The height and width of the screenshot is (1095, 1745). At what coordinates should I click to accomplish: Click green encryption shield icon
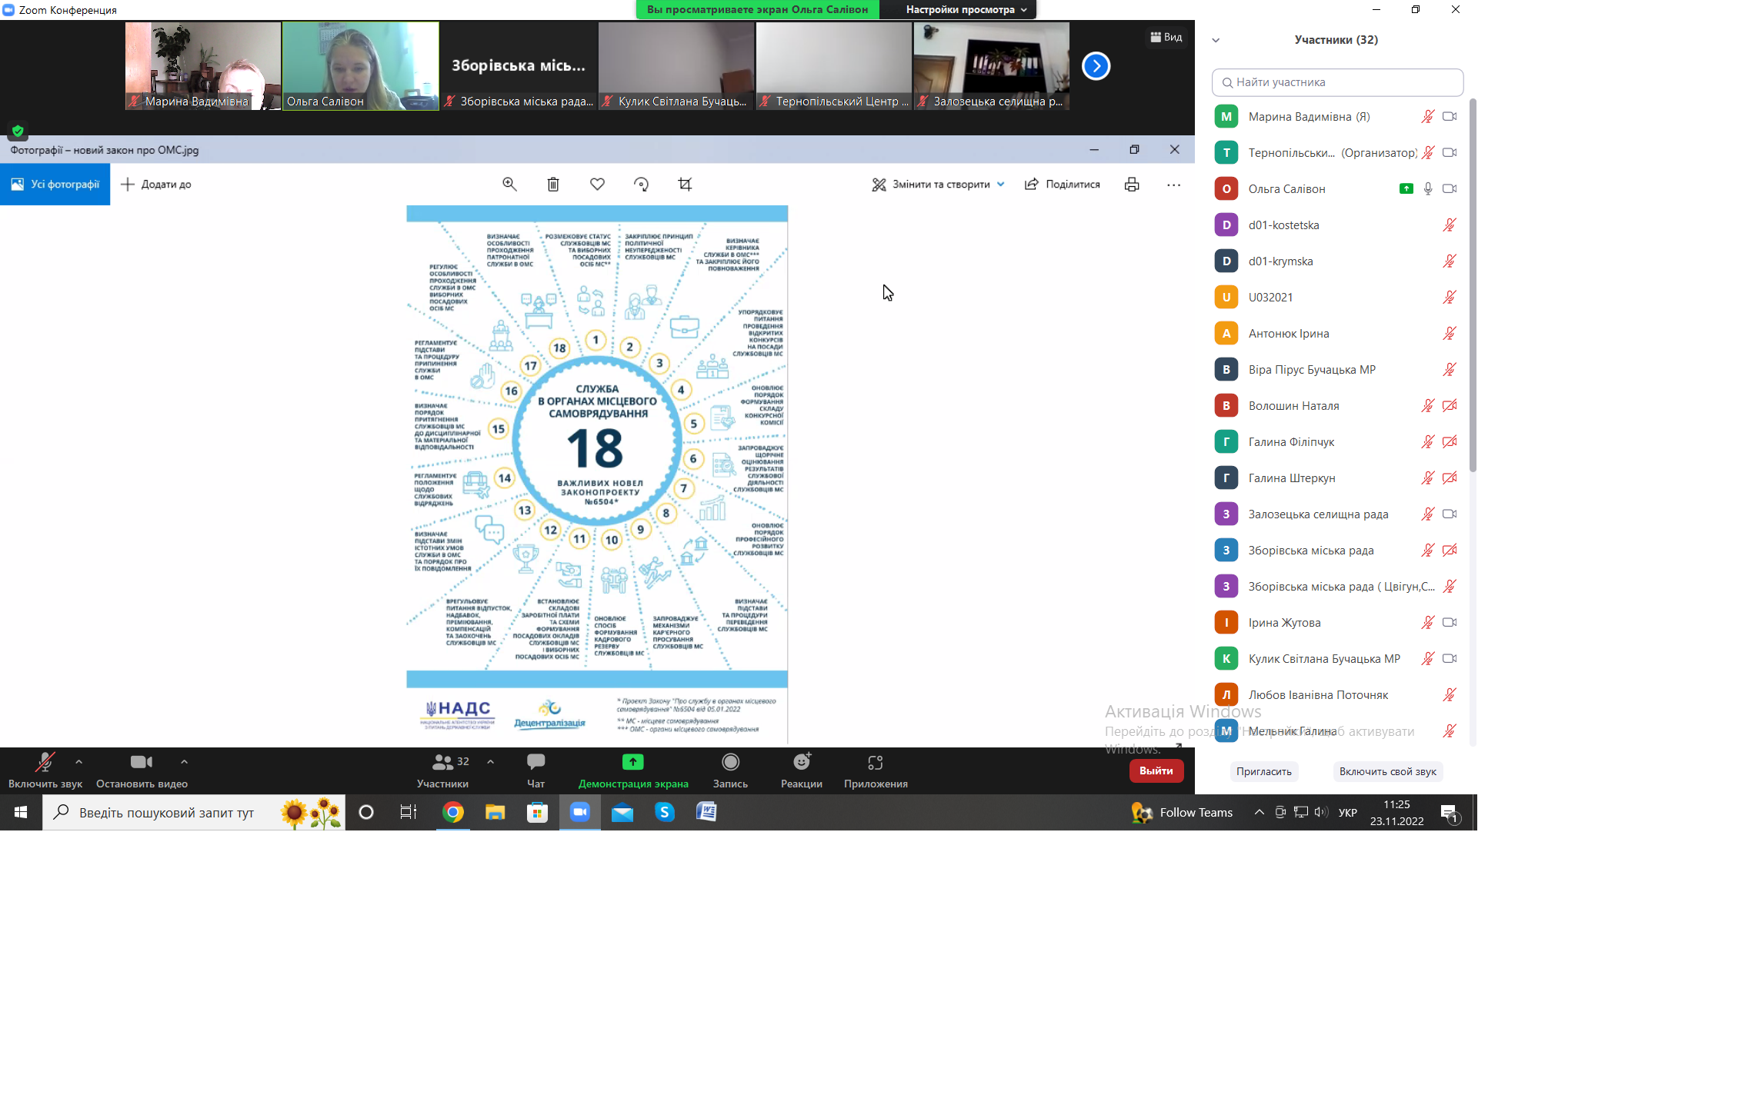(x=18, y=131)
